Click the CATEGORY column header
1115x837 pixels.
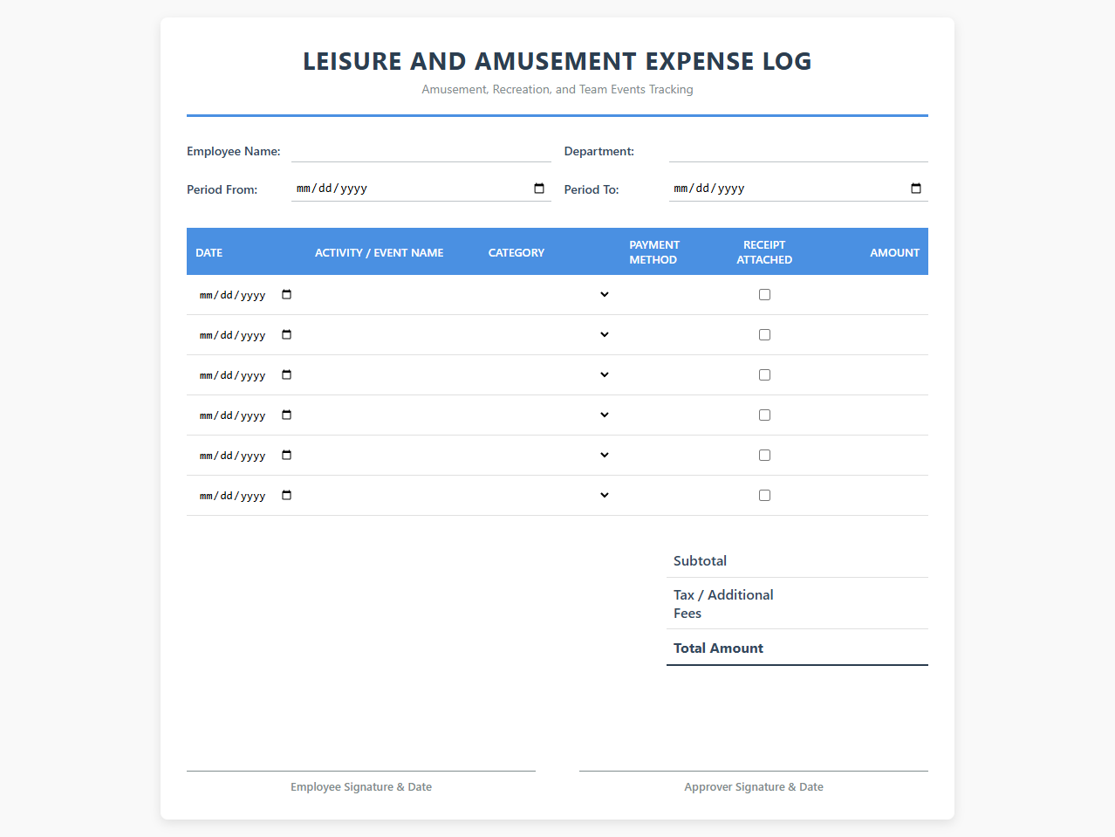(x=516, y=252)
